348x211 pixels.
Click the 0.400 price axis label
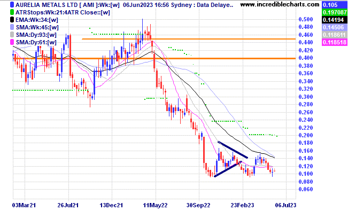306,58
